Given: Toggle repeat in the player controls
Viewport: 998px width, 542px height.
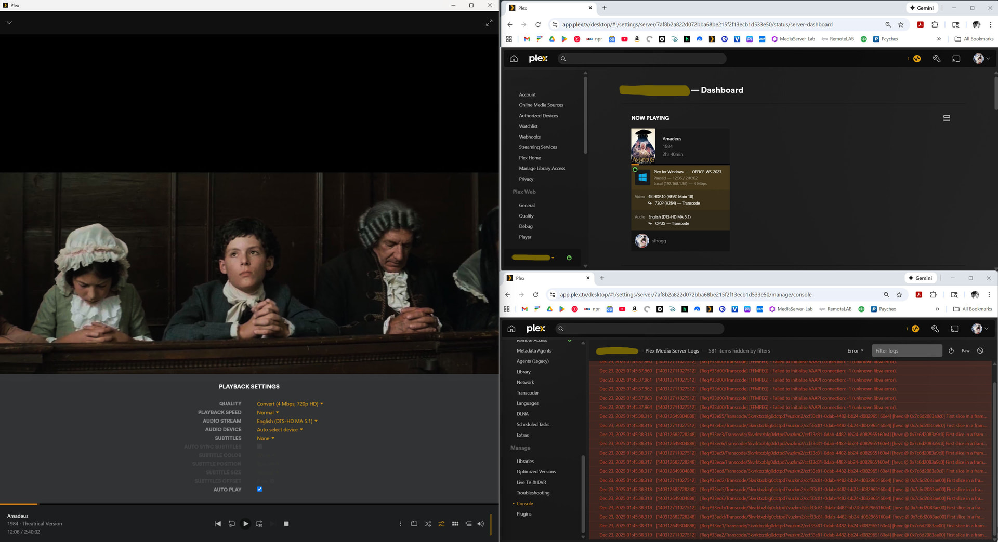Looking at the screenshot, I should click(414, 524).
